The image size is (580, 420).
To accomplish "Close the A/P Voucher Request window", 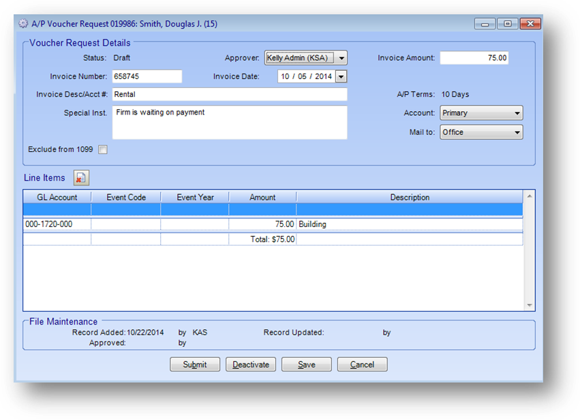I will tap(530, 24).
